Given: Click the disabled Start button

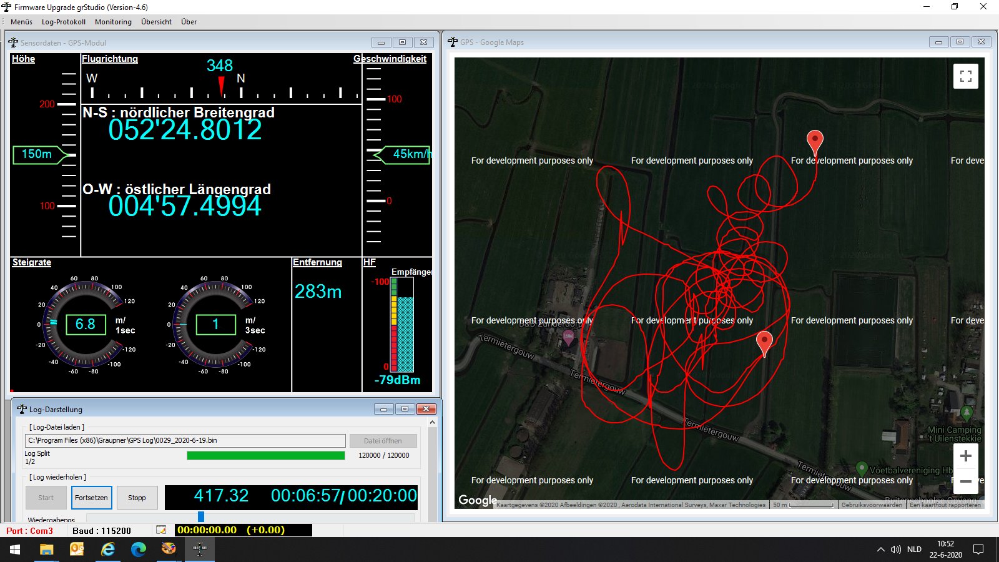Looking at the screenshot, I should 46,498.
